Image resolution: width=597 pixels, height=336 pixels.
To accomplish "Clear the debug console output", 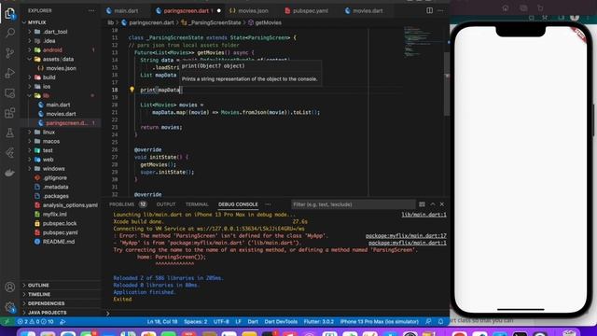I will (422, 204).
